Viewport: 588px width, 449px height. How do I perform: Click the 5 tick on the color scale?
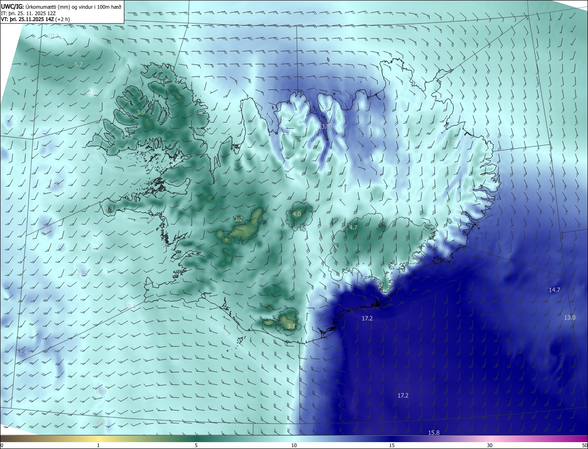(196, 445)
